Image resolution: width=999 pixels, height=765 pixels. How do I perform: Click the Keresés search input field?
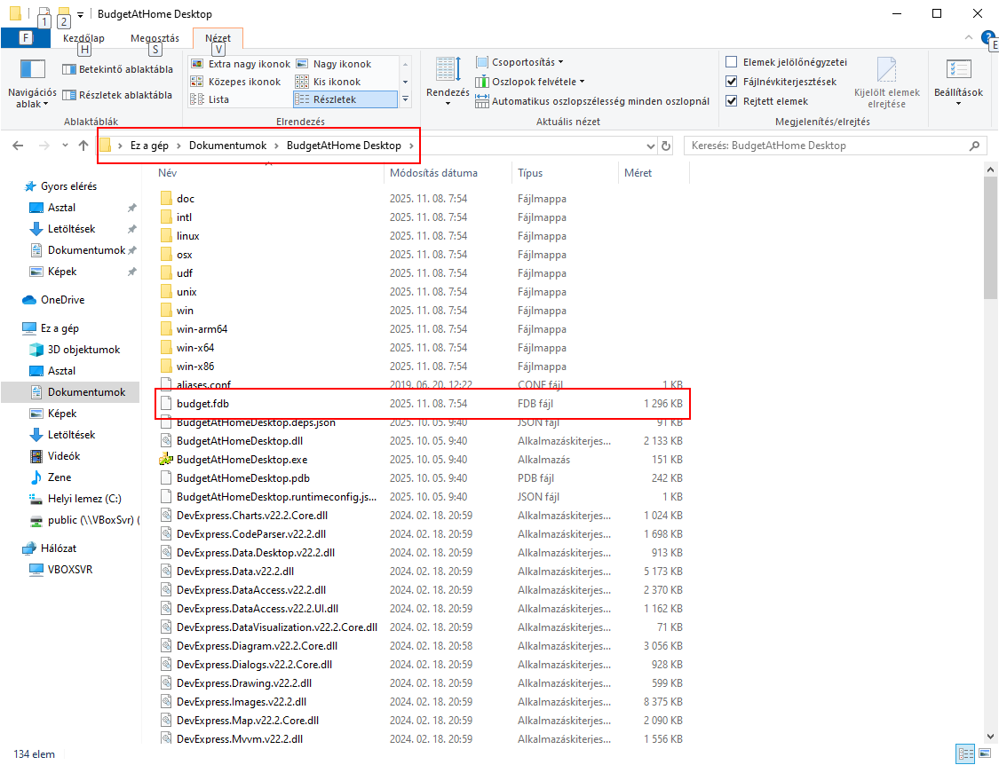pyautogui.click(x=826, y=146)
